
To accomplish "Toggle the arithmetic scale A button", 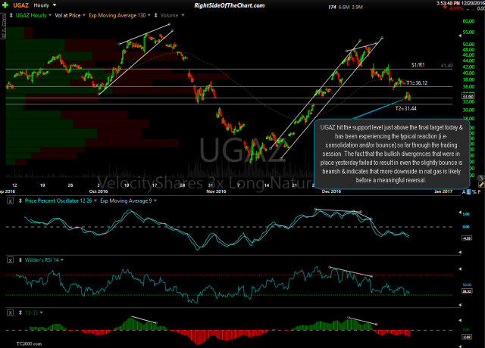I will (x=464, y=191).
